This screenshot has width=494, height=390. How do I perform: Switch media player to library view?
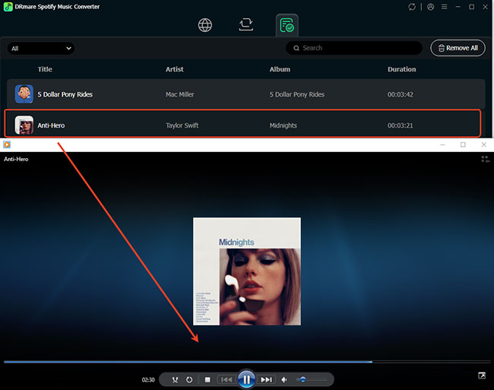pyautogui.click(x=485, y=160)
